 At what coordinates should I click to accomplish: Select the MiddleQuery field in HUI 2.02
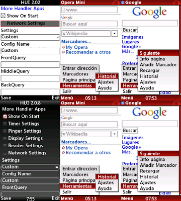[30, 78]
